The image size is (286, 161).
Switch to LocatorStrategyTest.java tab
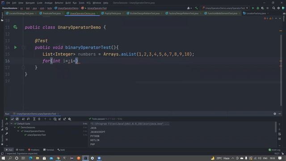[x=21, y=13]
